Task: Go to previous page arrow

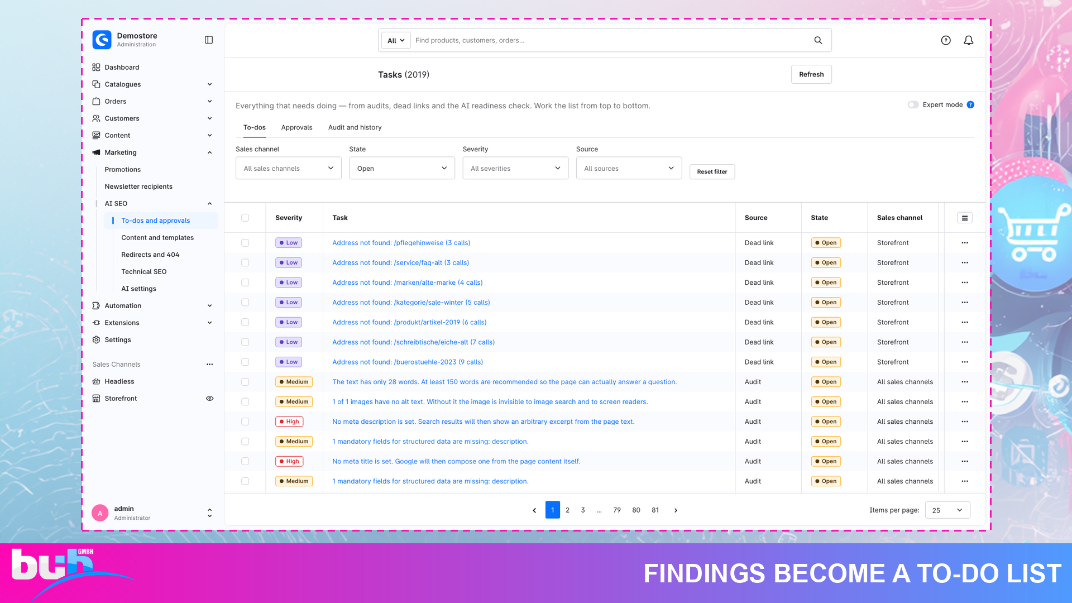Action: tap(534, 510)
